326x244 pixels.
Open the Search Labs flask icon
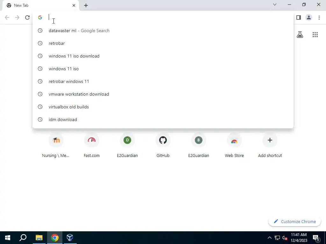coord(300,35)
